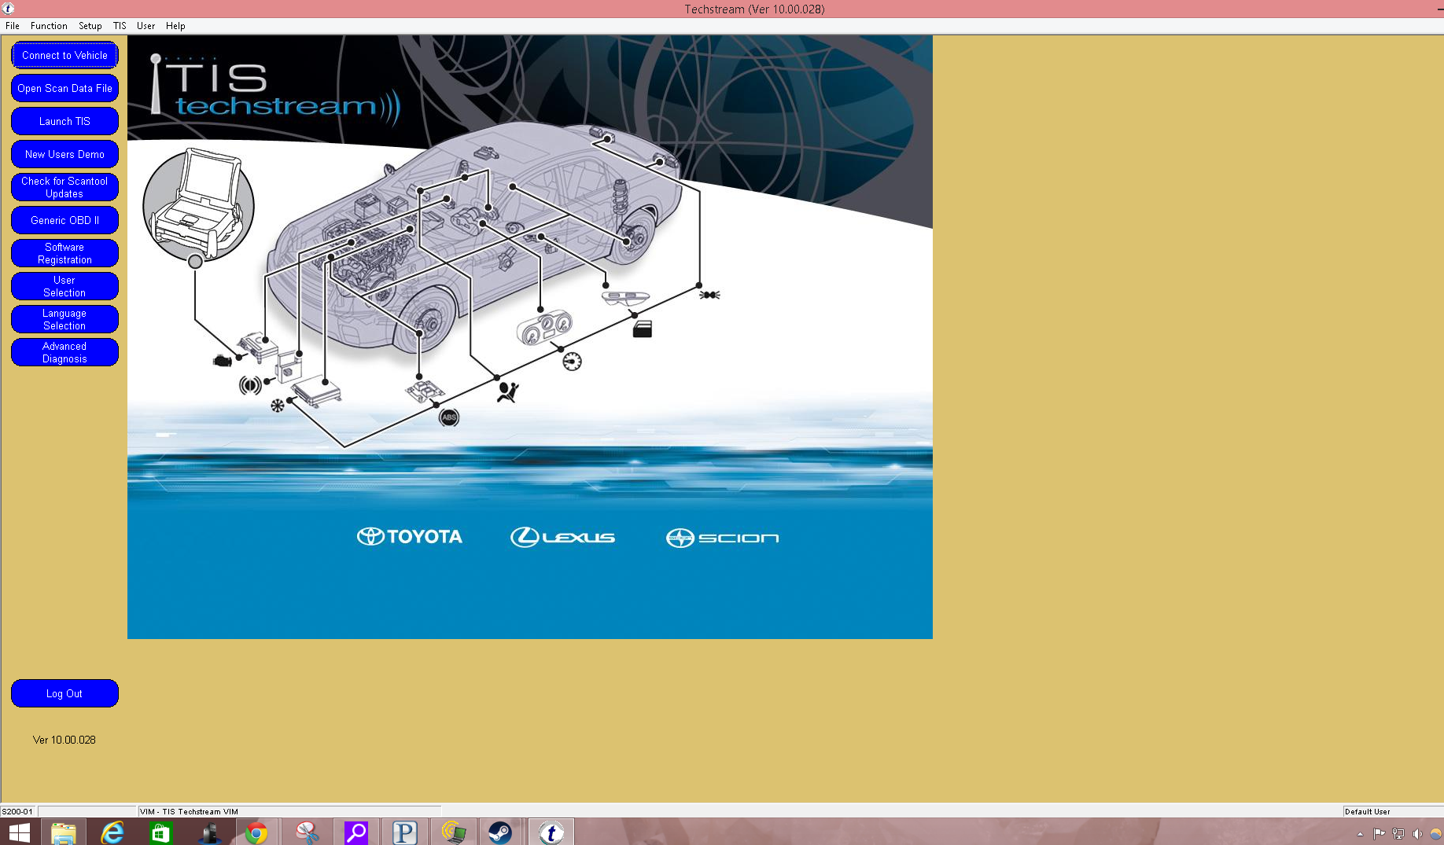This screenshot has height=845, width=1444.
Task: Click the volume speaker tray icon
Action: pos(1417,834)
